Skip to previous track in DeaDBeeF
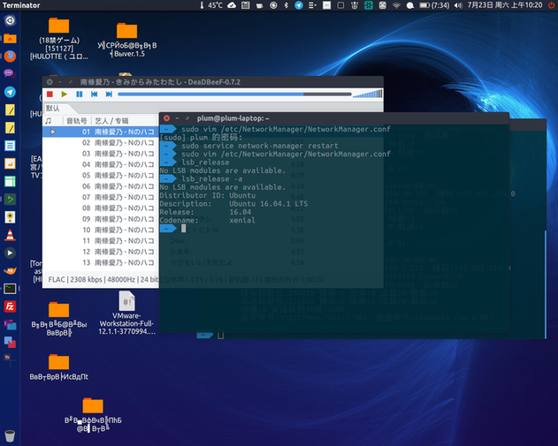 pos(94,94)
